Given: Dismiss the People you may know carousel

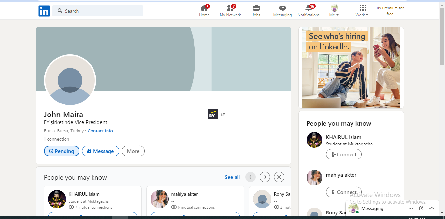Looking at the screenshot, I should 279,177.
